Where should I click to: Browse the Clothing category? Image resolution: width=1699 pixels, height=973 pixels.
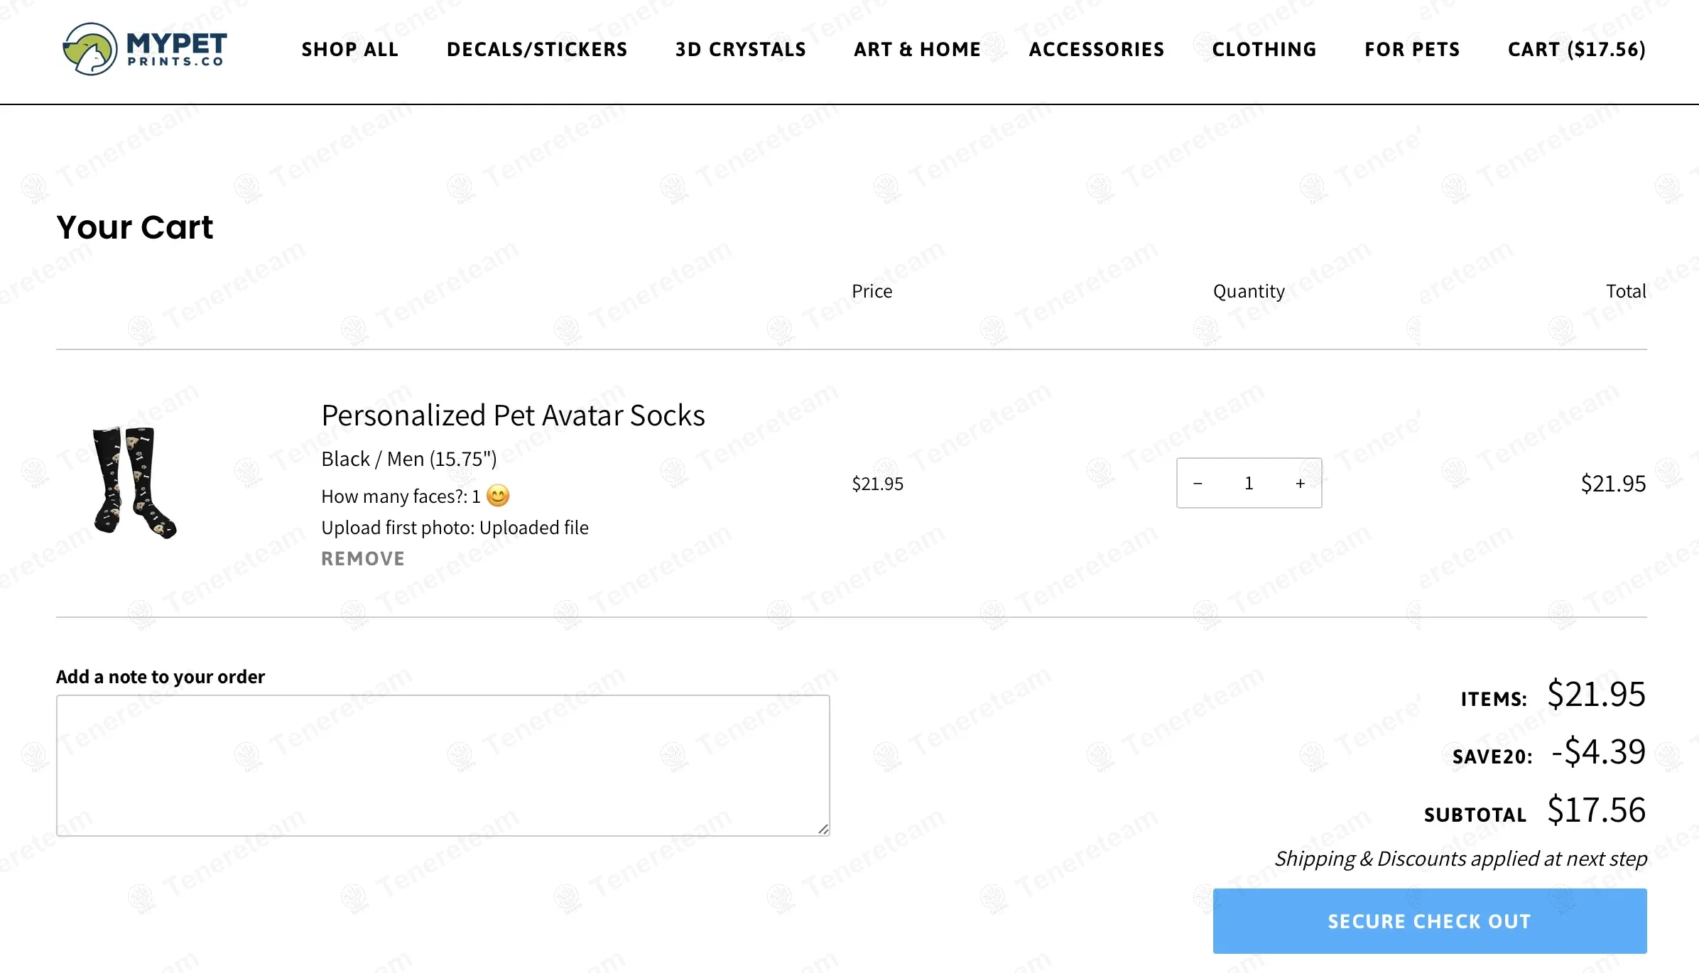click(1264, 49)
